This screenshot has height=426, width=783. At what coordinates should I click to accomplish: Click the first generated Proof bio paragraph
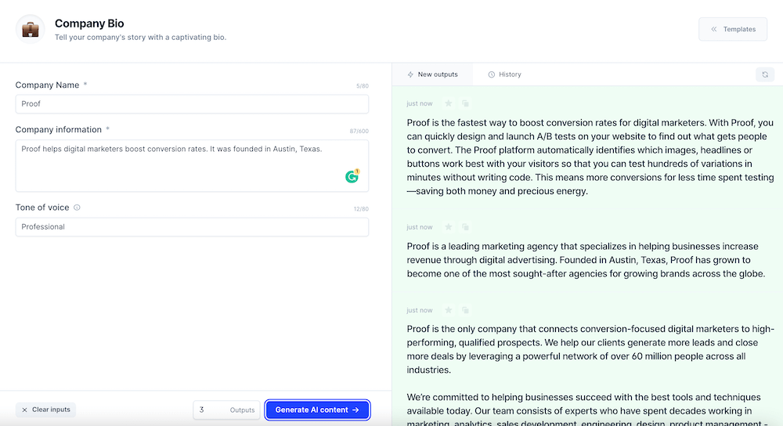click(x=590, y=157)
